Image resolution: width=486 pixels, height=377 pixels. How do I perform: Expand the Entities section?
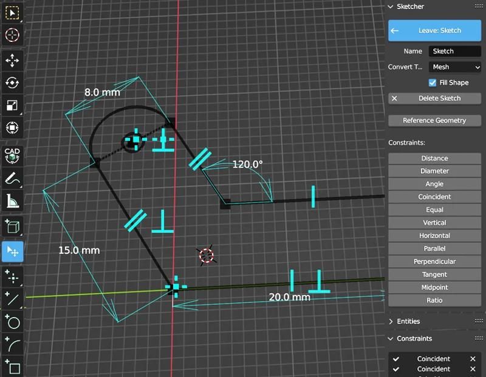click(x=401, y=321)
